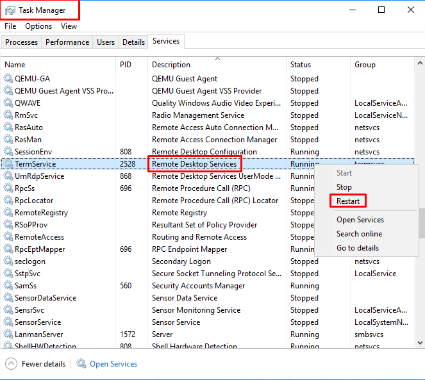Click the gear icon beside RasMan
Viewport: 425px width, 380px height.
pos(8,139)
